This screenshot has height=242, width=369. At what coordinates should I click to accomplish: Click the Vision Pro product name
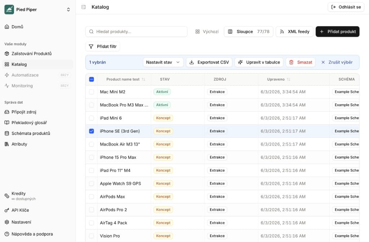pyautogui.click(x=110, y=236)
